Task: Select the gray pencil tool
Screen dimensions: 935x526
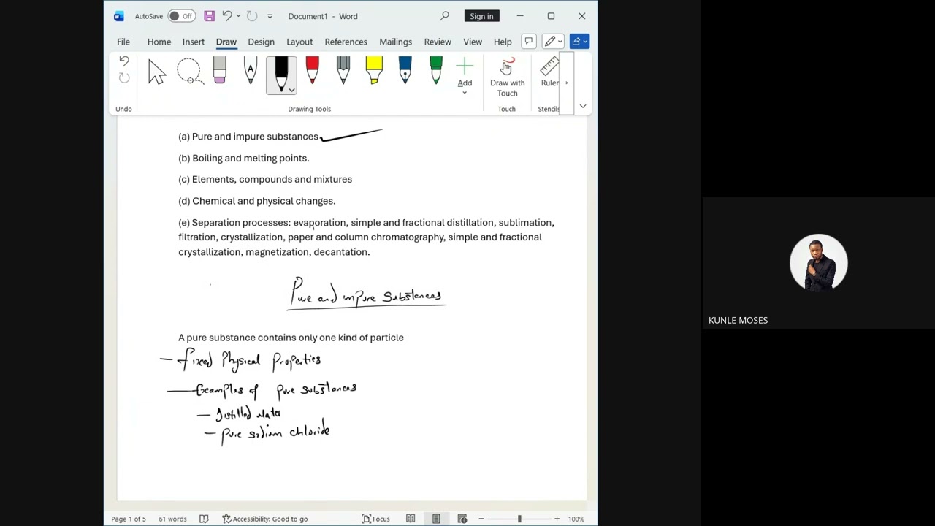Action: click(x=343, y=71)
